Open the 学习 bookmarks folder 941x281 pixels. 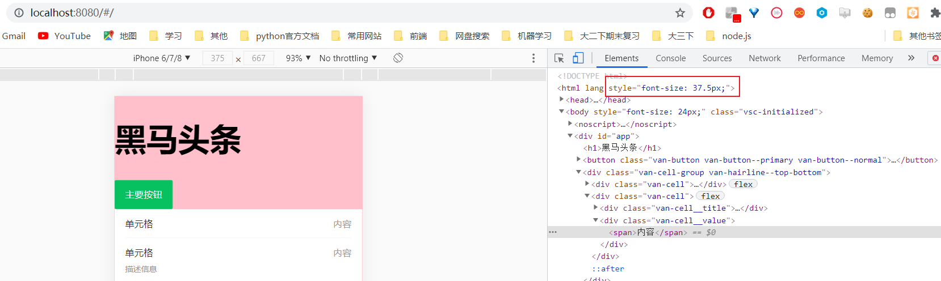166,36
